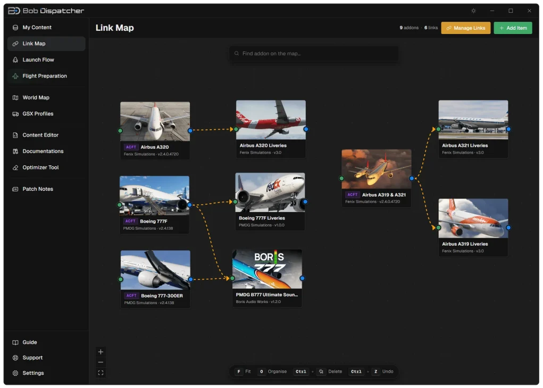Viewport: 543px width, 388px height.
Task: Click the ACFT badge on Boeing 777F
Action: point(130,221)
